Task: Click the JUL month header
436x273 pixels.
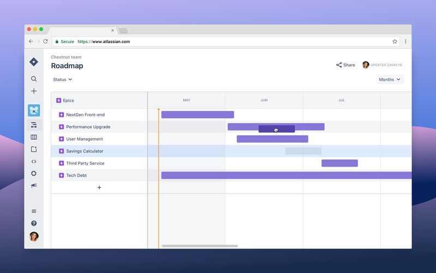Action: point(342,100)
